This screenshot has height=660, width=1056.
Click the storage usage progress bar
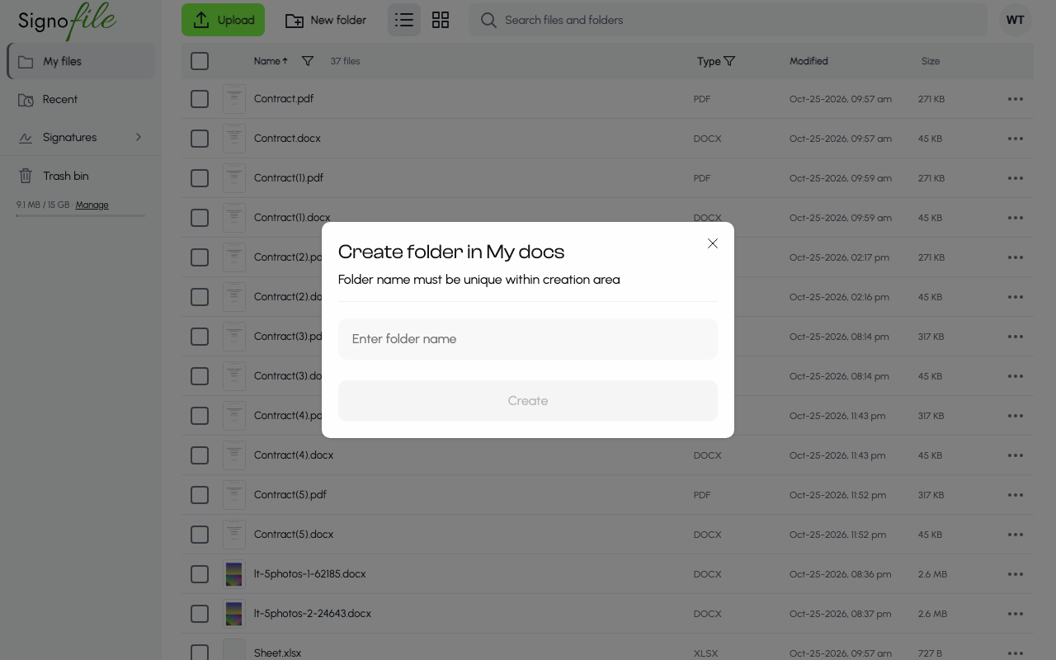tap(81, 216)
